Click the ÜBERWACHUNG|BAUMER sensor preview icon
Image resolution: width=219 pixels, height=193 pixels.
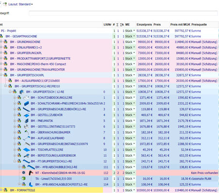[x=26, y=132]
